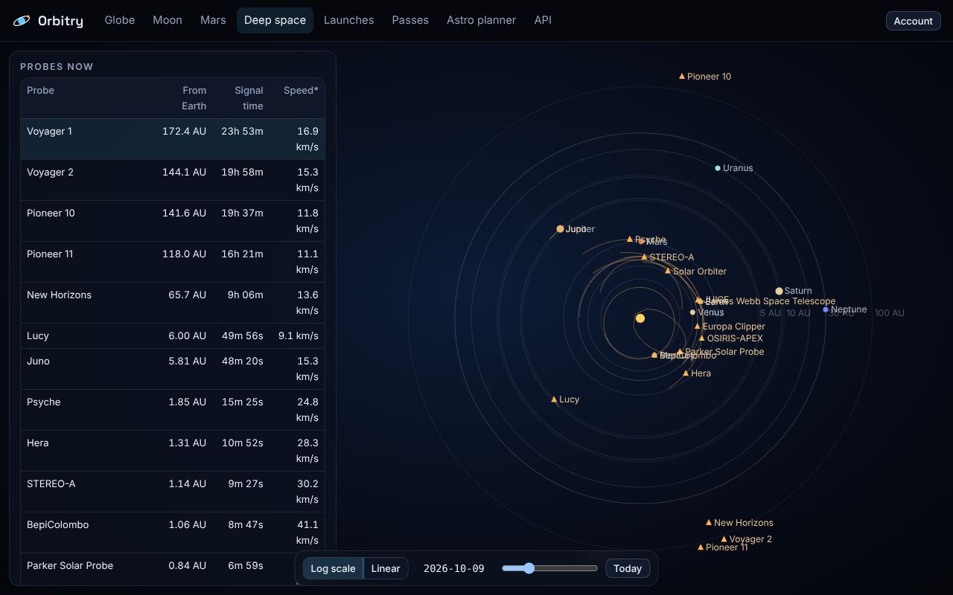Switch the map to Linear scale

tap(386, 568)
